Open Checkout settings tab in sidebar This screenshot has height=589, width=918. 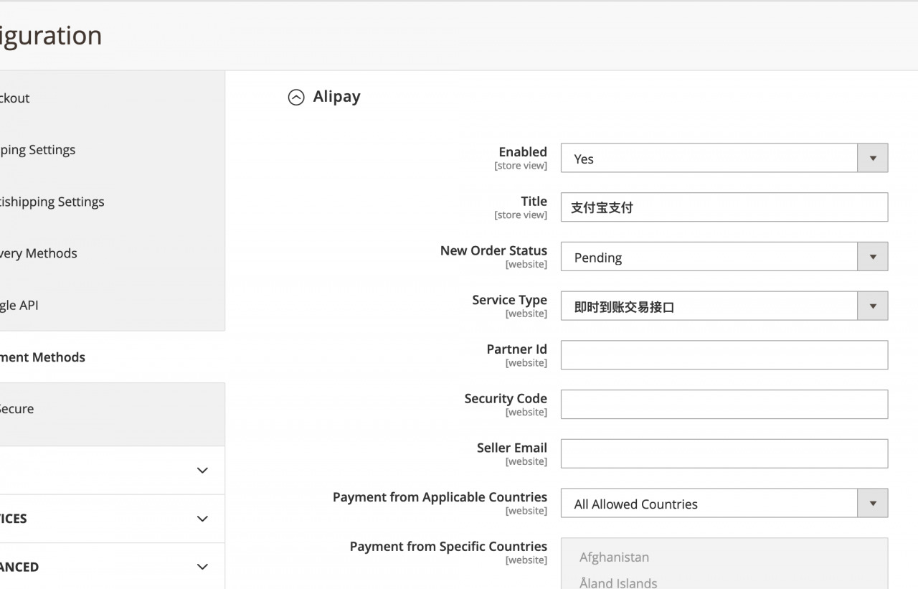(x=16, y=98)
